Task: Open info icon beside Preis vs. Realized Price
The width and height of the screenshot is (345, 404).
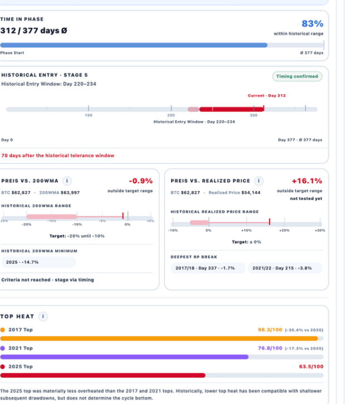Action: tap(259, 181)
